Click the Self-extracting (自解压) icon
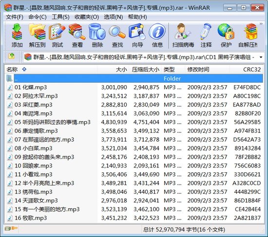This screenshot has height=237, width=268. [248, 36]
